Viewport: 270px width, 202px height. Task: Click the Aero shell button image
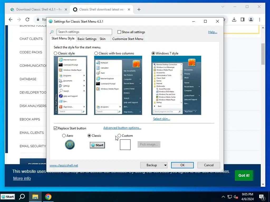(70, 145)
